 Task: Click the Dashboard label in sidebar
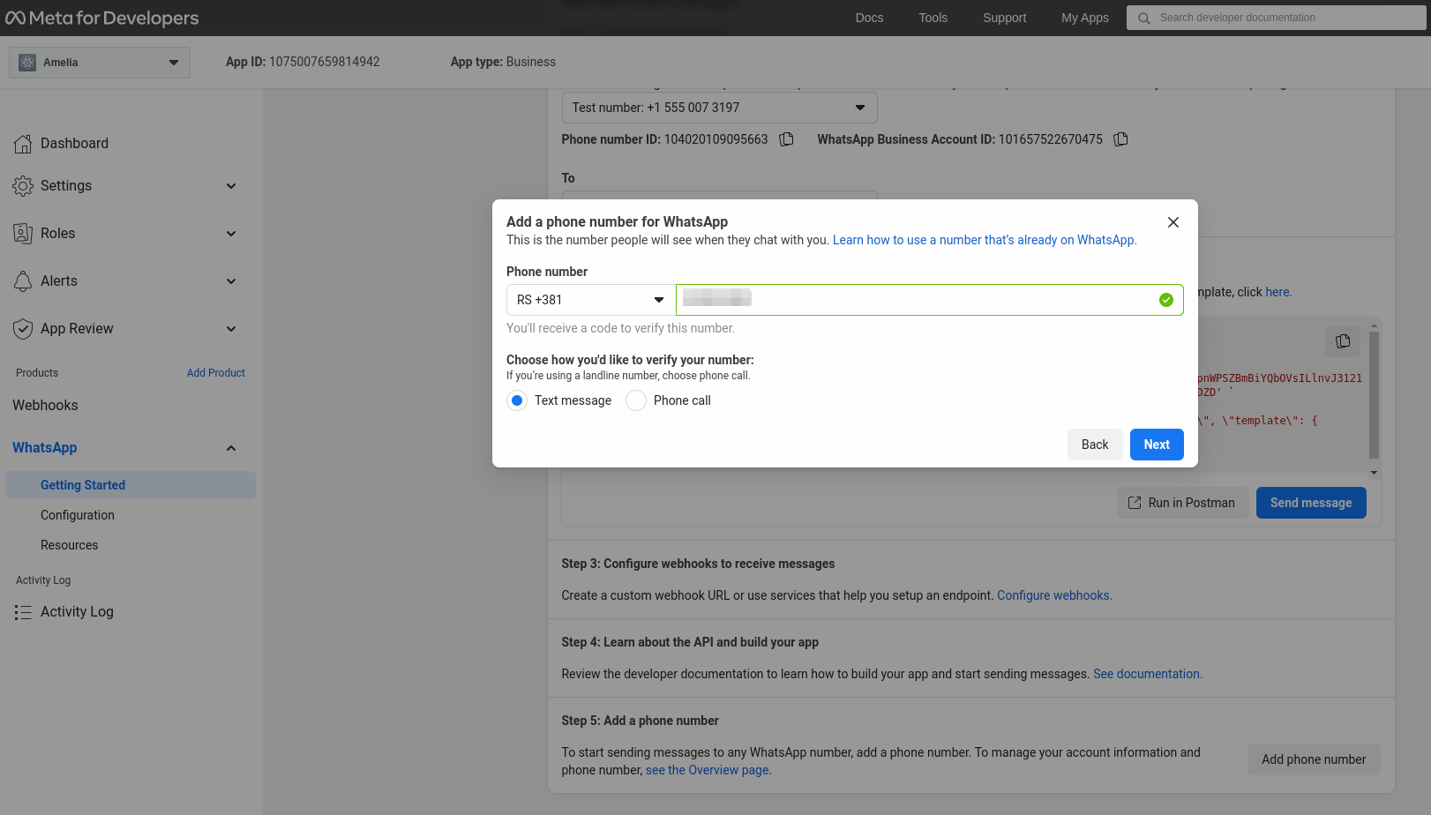click(x=75, y=144)
